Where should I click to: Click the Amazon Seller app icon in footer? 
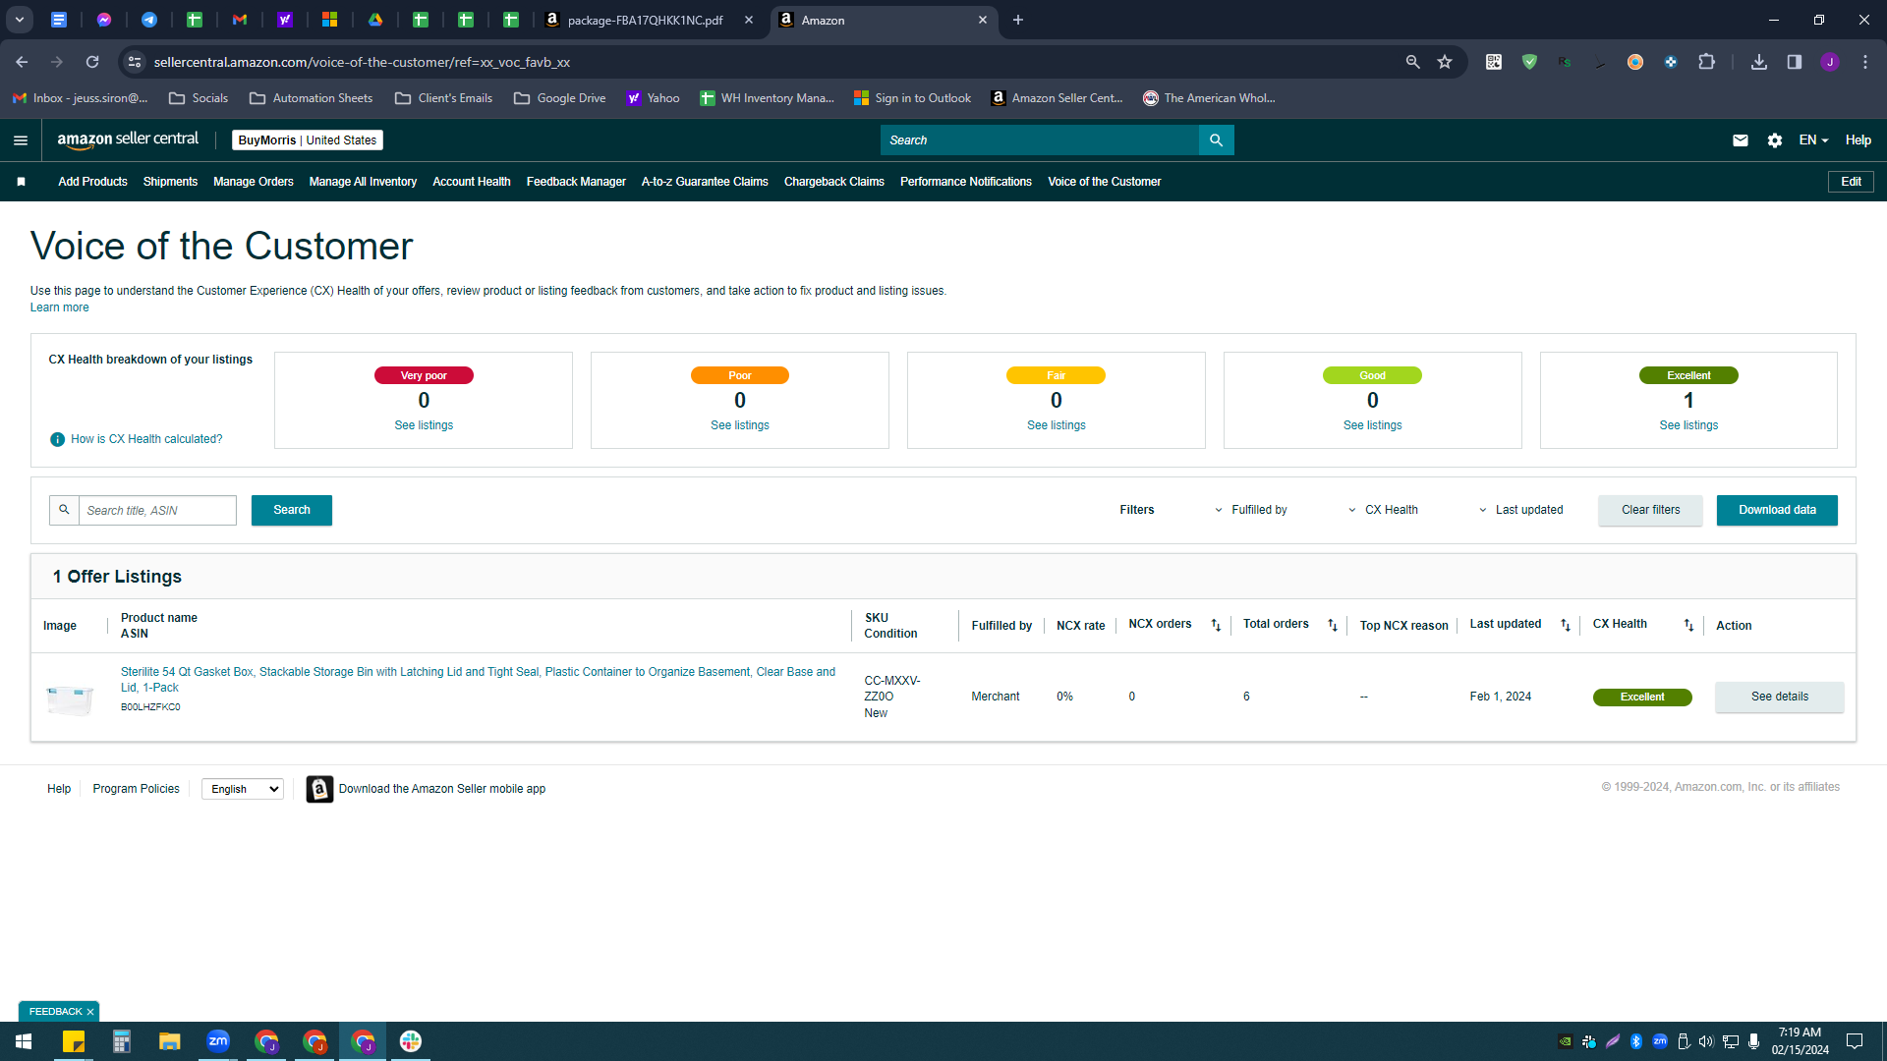tap(319, 789)
